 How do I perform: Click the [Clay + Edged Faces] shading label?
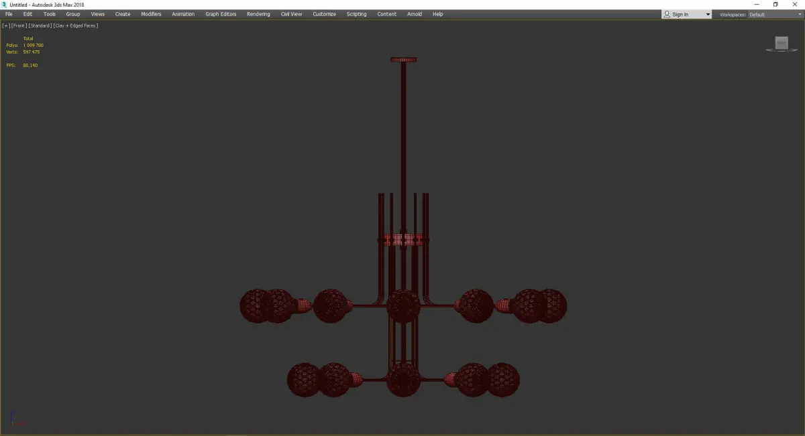(x=76, y=25)
